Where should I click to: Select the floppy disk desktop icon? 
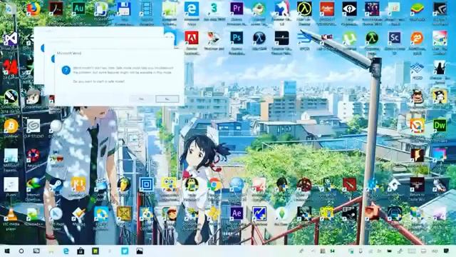tap(124, 9)
